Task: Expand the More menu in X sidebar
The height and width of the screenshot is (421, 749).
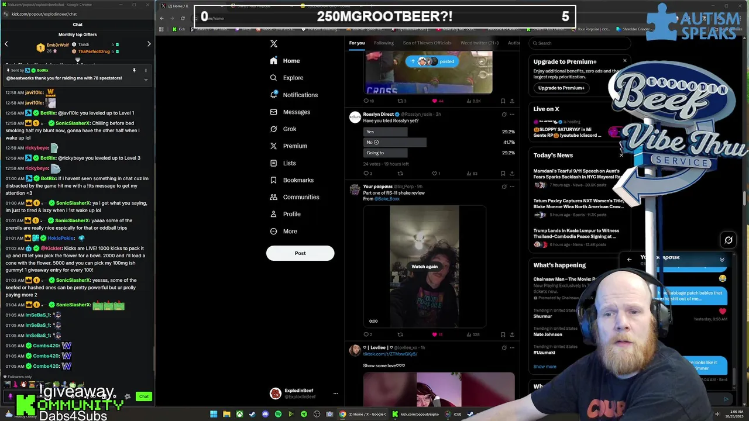Action: tap(284, 231)
